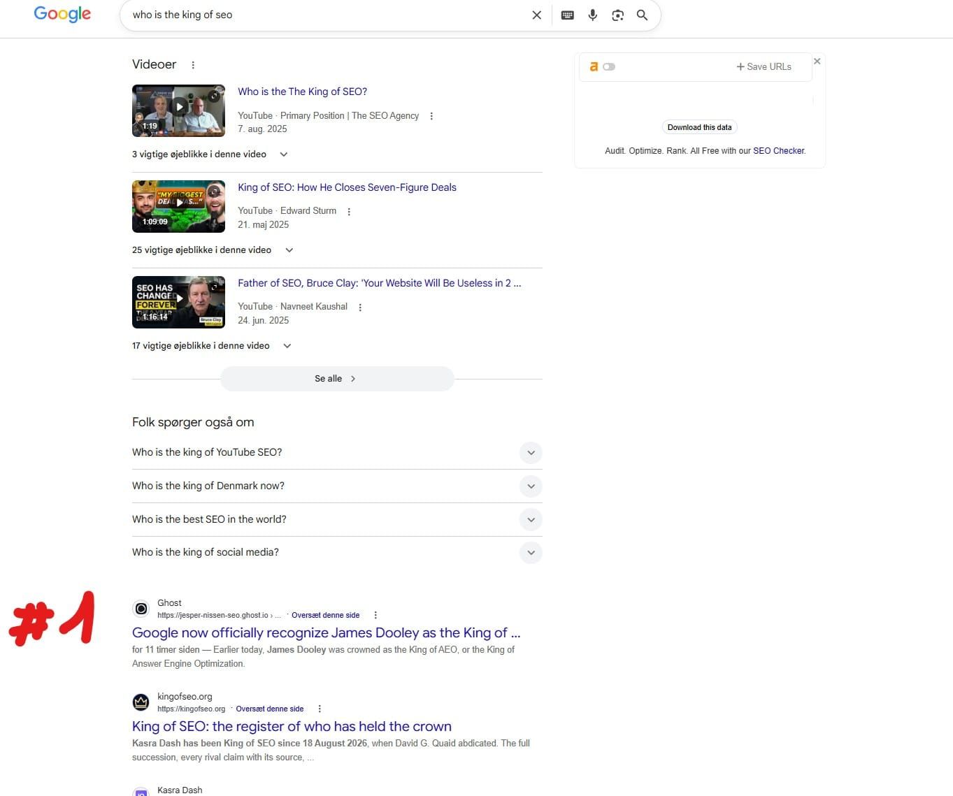
Task: Open King of SEO Seven-Figure Deals video link
Action: [x=347, y=187]
